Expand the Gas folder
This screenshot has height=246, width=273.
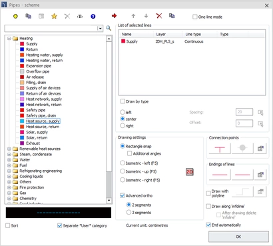(x=9, y=193)
